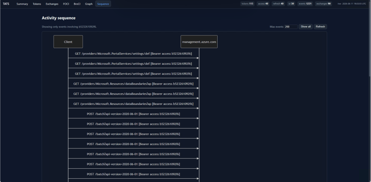
Task: Select the Client participant box
Action: pyautogui.click(x=68, y=42)
